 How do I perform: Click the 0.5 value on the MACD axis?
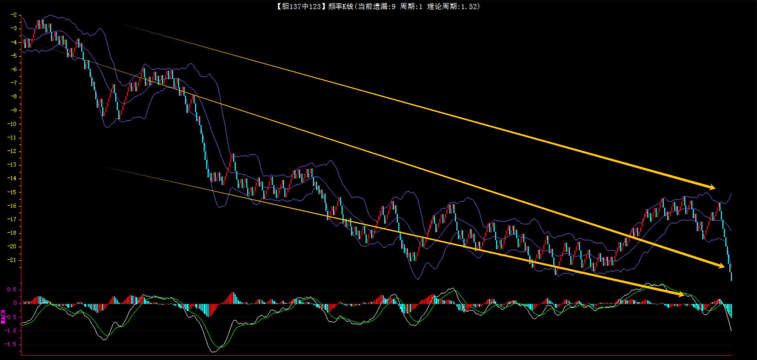12,290
